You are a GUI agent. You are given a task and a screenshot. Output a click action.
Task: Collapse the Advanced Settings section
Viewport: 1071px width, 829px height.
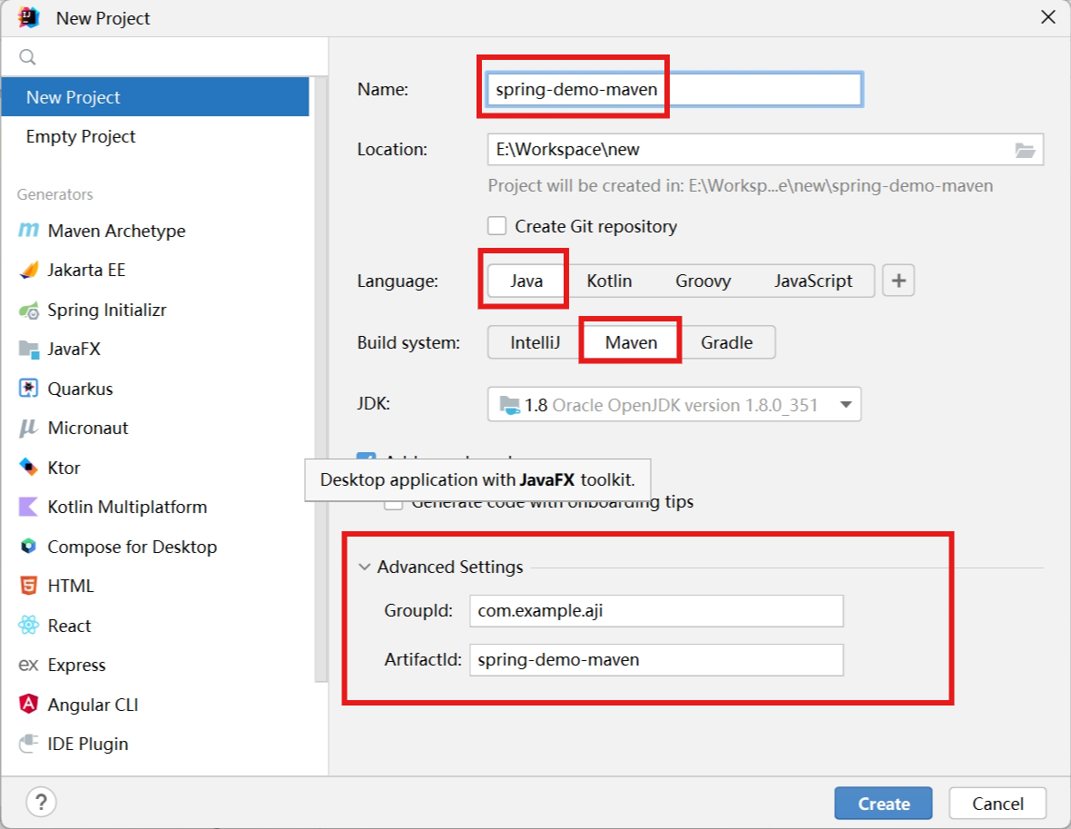coord(365,567)
